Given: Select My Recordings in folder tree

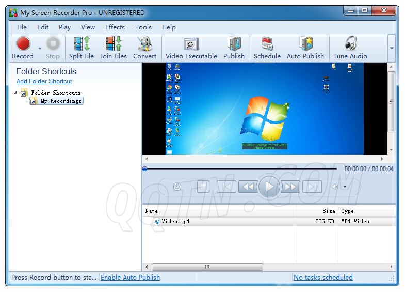Looking at the screenshot, I should [x=61, y=101].
